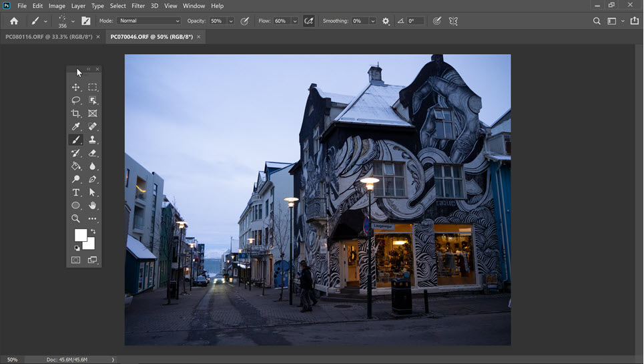This screenshot has width=644, height=364.
Task: Collapse the tools panel with double arrows
Action: click(x=88, y=69)
